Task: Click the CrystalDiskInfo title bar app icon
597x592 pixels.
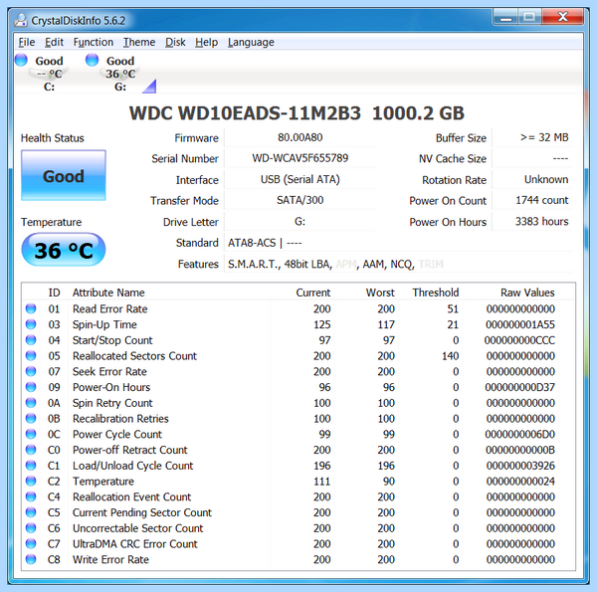Action: click(21, 20)
